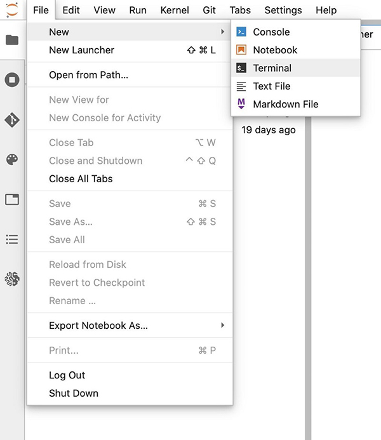Open the Run menu

coord(138,10)
